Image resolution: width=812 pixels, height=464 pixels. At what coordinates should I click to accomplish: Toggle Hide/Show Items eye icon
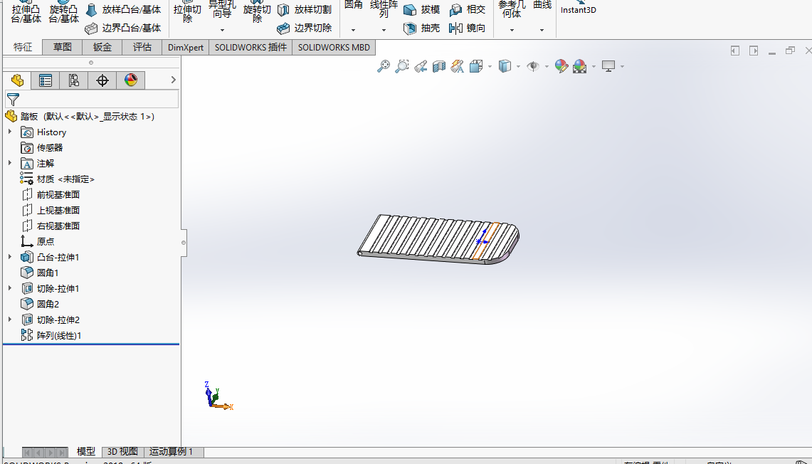pyautogui.click(x=533, y=66)
